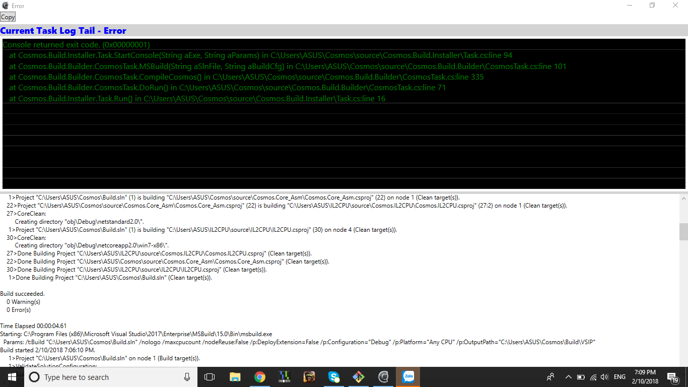This screenshot has height=387, width=688.
Task: Click the ENG language indicator
Action: click(x=620, y=377)
